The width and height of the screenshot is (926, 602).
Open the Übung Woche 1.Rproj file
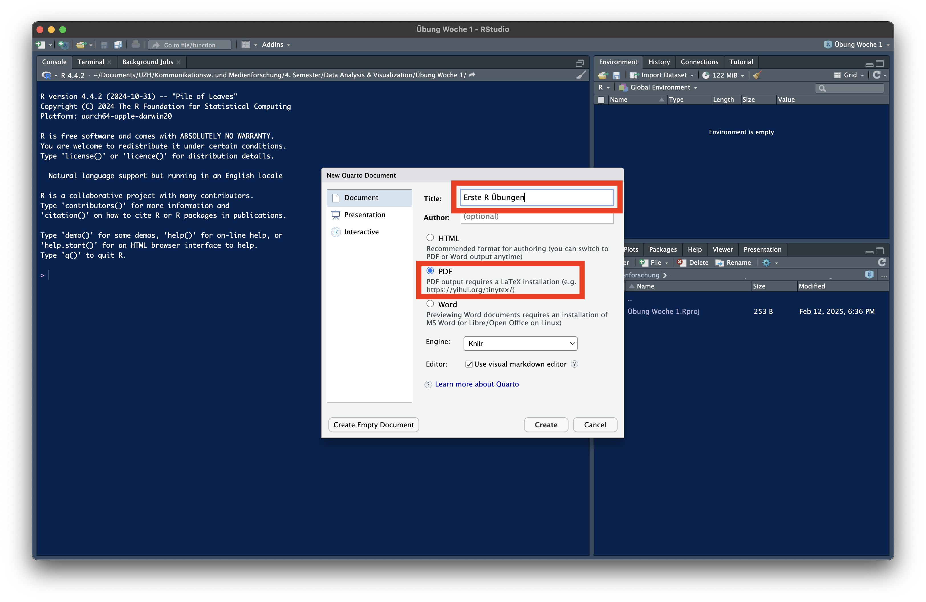[663, 312]
